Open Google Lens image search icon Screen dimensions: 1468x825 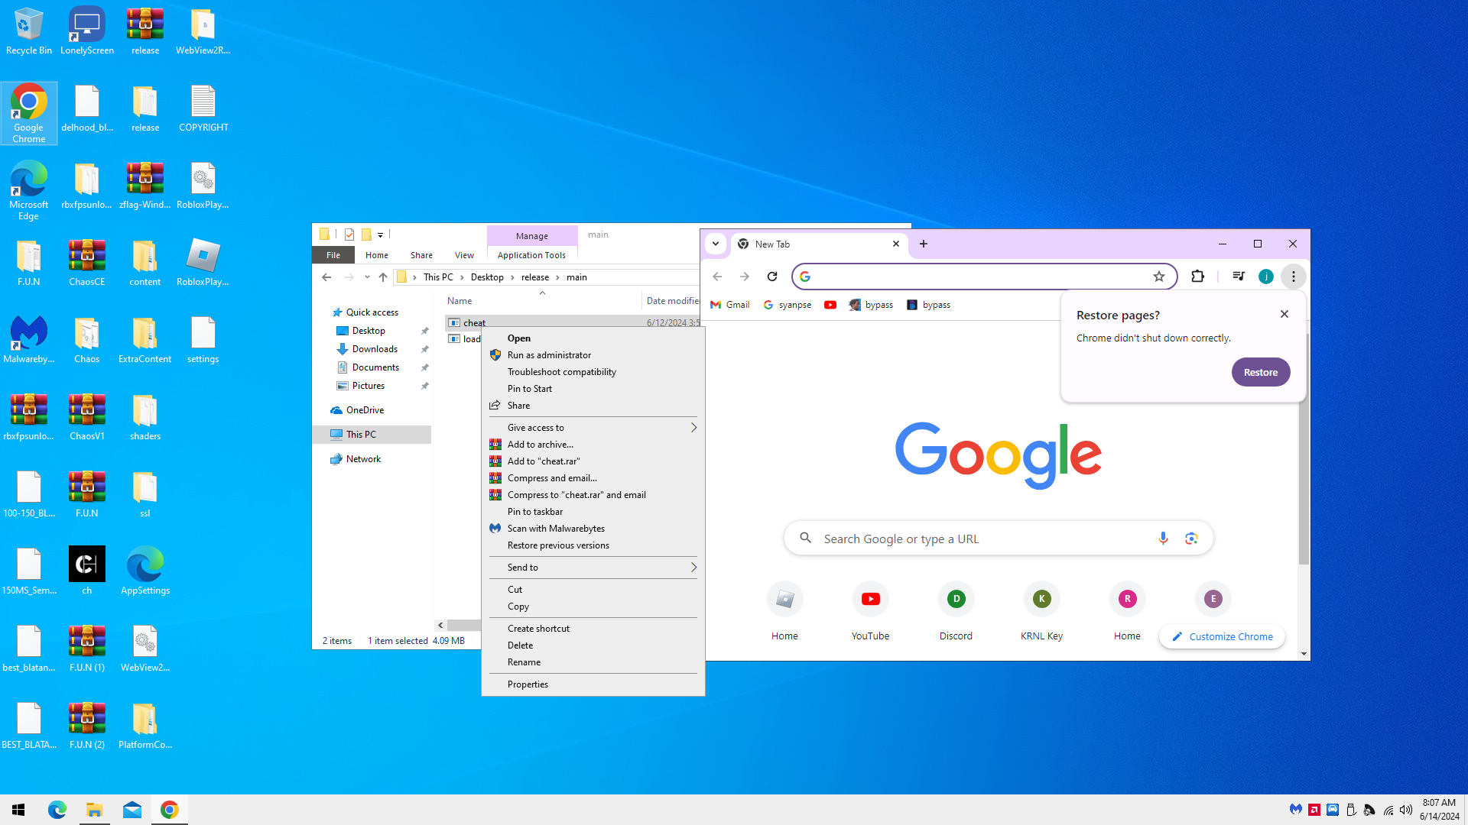click(x=1191, y=539)
